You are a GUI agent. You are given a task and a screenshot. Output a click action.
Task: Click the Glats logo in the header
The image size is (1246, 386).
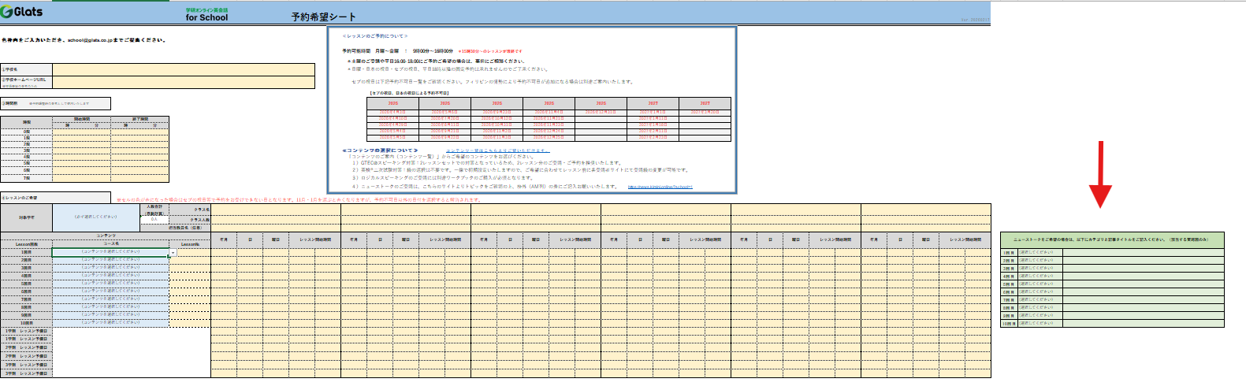click(x=22, y=12)
